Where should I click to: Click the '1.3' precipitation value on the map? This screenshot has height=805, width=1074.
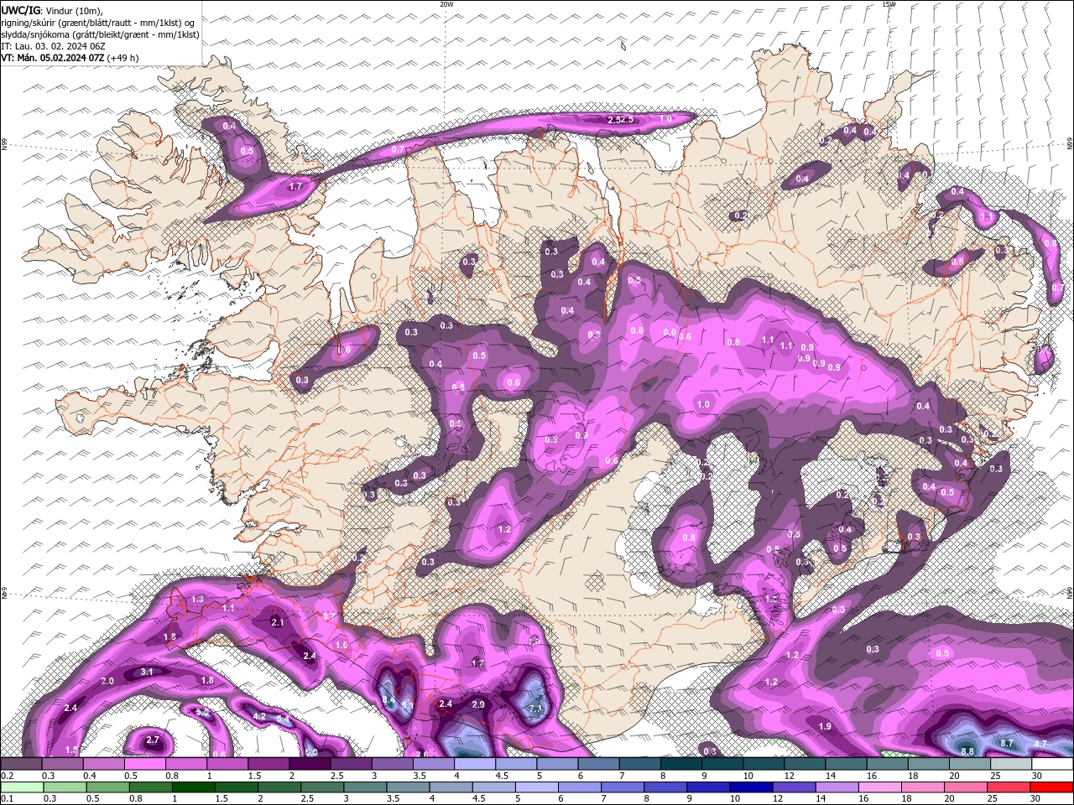click(x=198, y=599)
